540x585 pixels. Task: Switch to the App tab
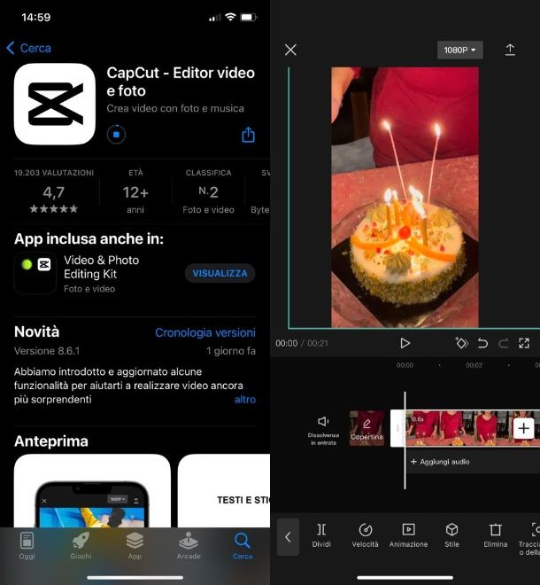tap(135, 546)
